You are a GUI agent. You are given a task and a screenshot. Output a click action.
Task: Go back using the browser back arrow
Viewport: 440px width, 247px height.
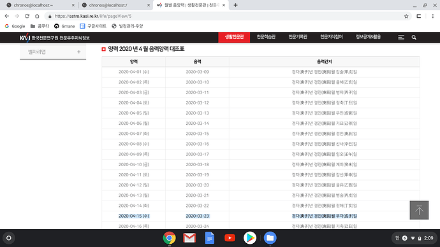click(7, 17)
